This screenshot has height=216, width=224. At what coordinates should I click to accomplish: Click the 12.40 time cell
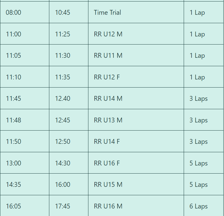pyautogui.click(x=69, y=98)
